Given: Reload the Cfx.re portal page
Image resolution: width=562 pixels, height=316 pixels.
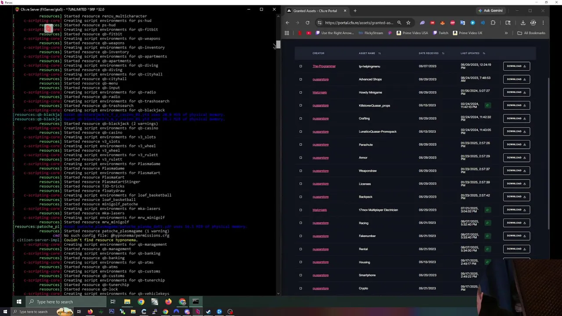Looking at the screenshot, I should [x=307, y=23].
